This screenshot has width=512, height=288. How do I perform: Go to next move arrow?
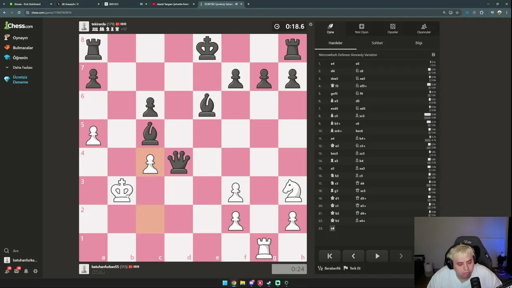(401, 256)
